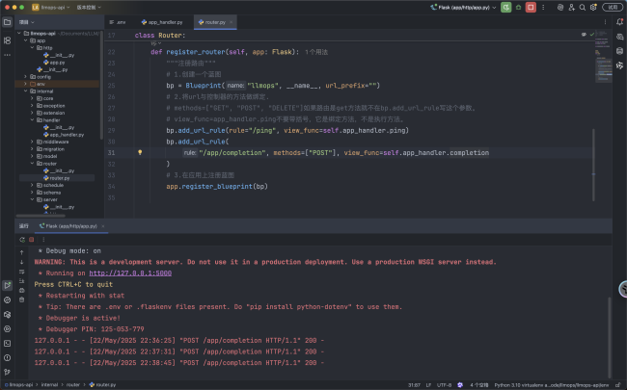
Task: Open the http://127.0.0.1:5000 link
Action: point(130,273)
